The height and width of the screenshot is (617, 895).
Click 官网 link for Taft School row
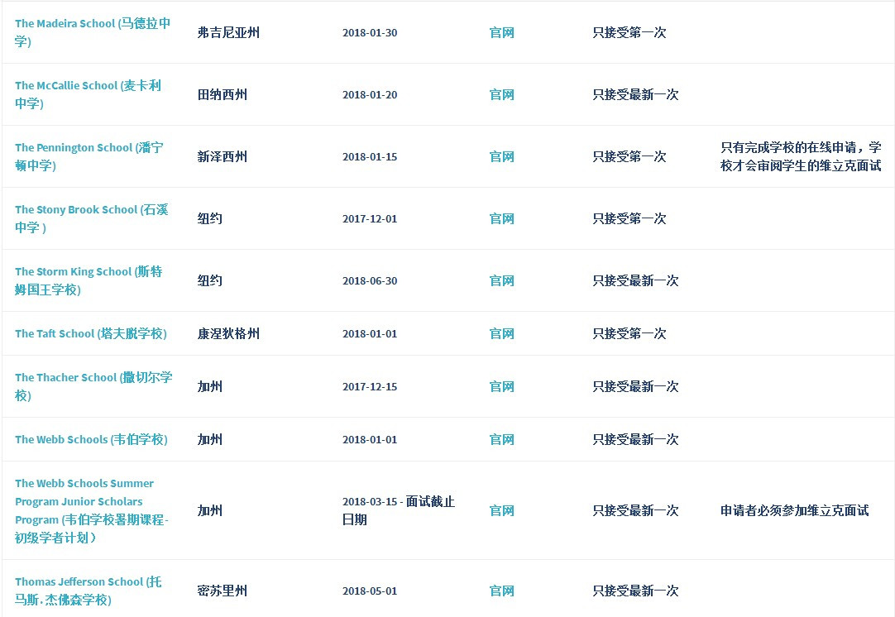[502, 334]
